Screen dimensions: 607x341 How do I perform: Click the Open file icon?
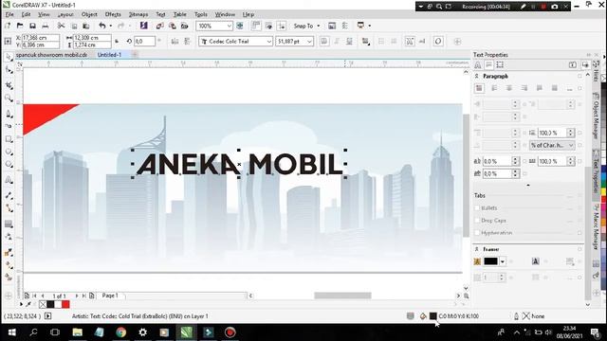(x=20, y=26)
